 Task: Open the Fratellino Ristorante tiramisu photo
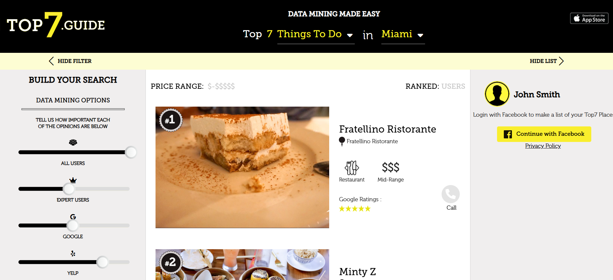242,167
